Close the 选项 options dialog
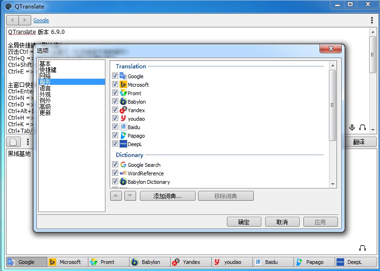380x271 pixels. click(331, 49)
